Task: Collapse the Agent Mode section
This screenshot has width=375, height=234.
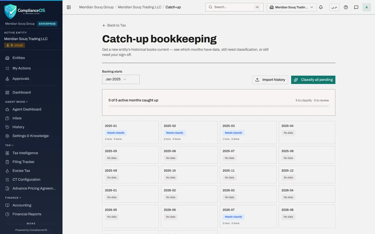Action: (16, 102)
